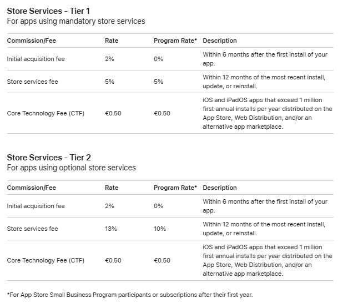Select Tier 2 "Store services fee" row label
The height and width of the screenshot is (308, 343).
(33, 229)
